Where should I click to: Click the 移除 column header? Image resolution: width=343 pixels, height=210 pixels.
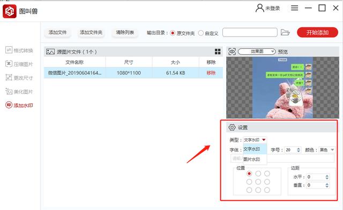coord(211,62)
